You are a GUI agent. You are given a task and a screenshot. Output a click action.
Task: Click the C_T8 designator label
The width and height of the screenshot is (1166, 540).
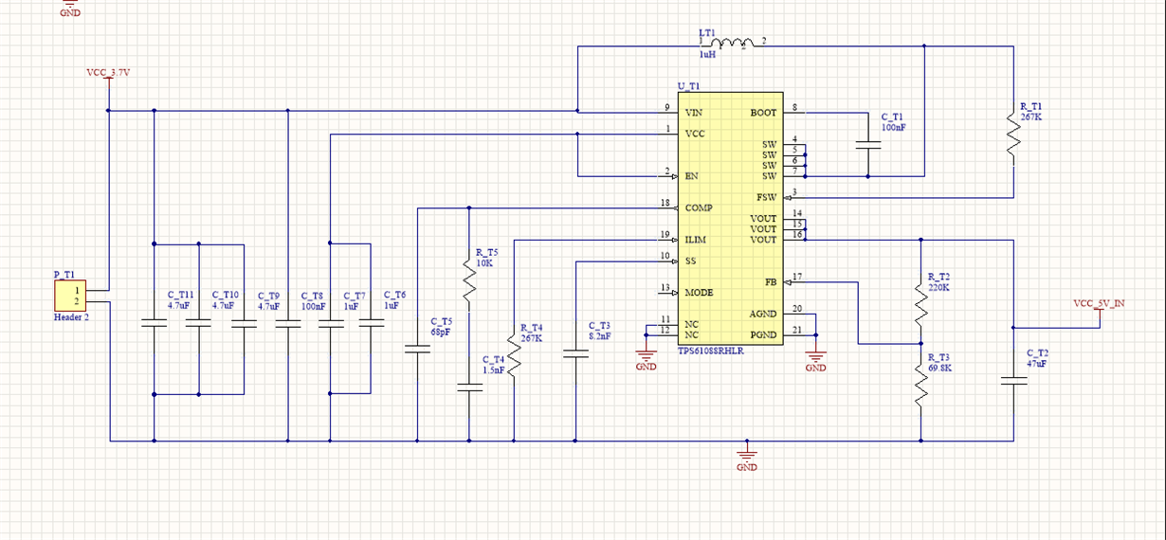coord(312,296)
